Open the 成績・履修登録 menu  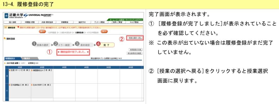(x=47, y=22)
